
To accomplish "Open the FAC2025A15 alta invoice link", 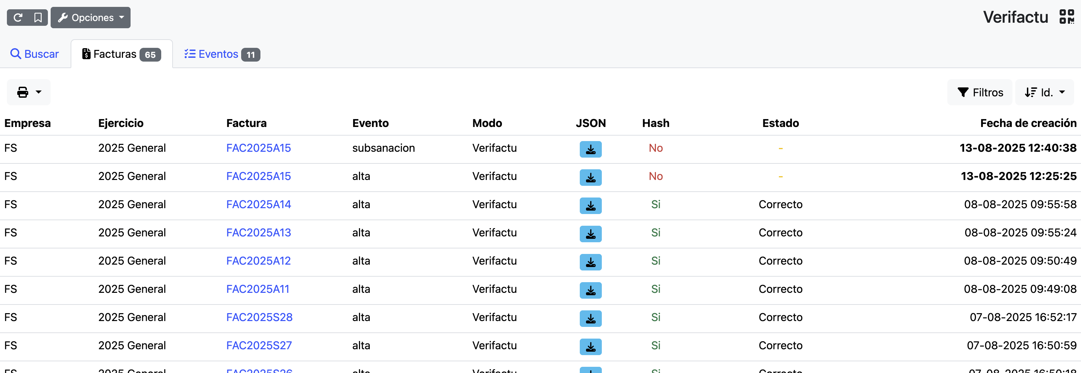I will [258, 176].
